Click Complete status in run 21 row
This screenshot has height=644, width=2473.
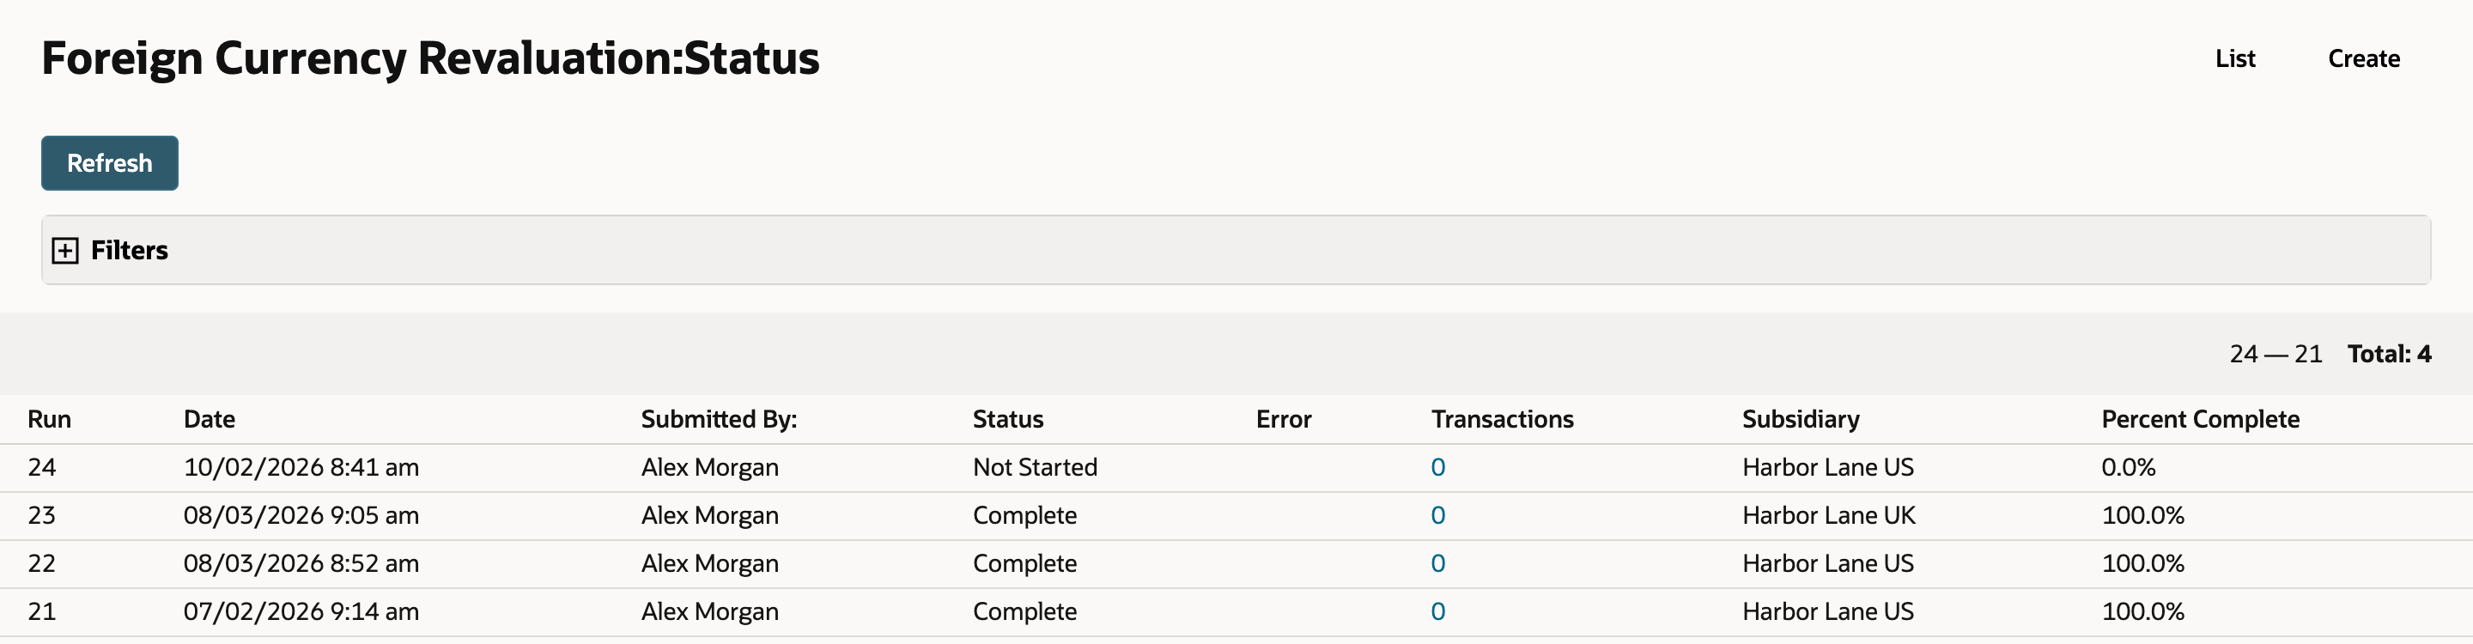[1024, 611]
